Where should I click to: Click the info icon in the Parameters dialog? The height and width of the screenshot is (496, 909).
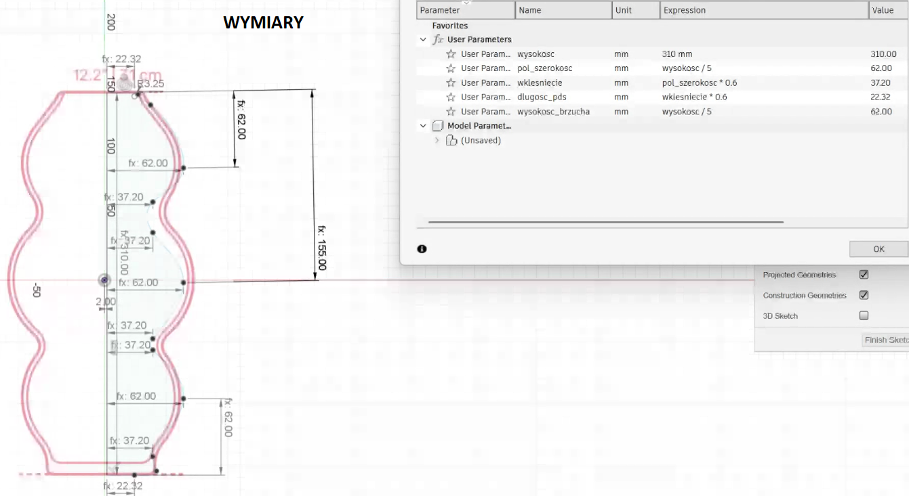pos(422,249)
